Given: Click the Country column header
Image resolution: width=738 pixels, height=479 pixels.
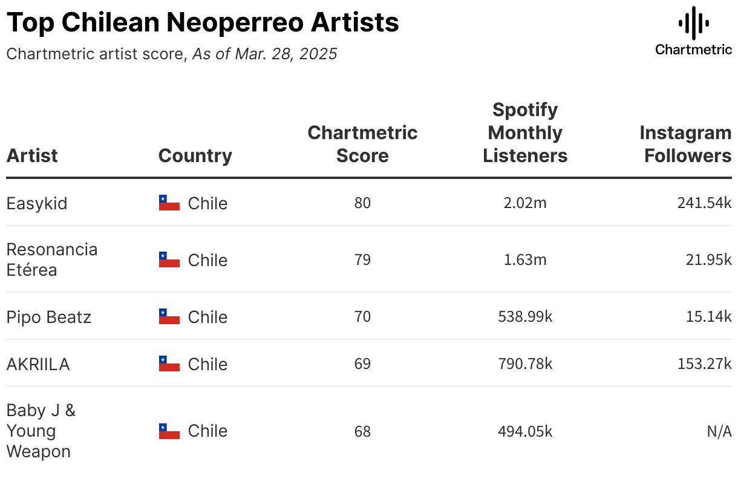Looking at the screenshot, I should click(195, 155).
